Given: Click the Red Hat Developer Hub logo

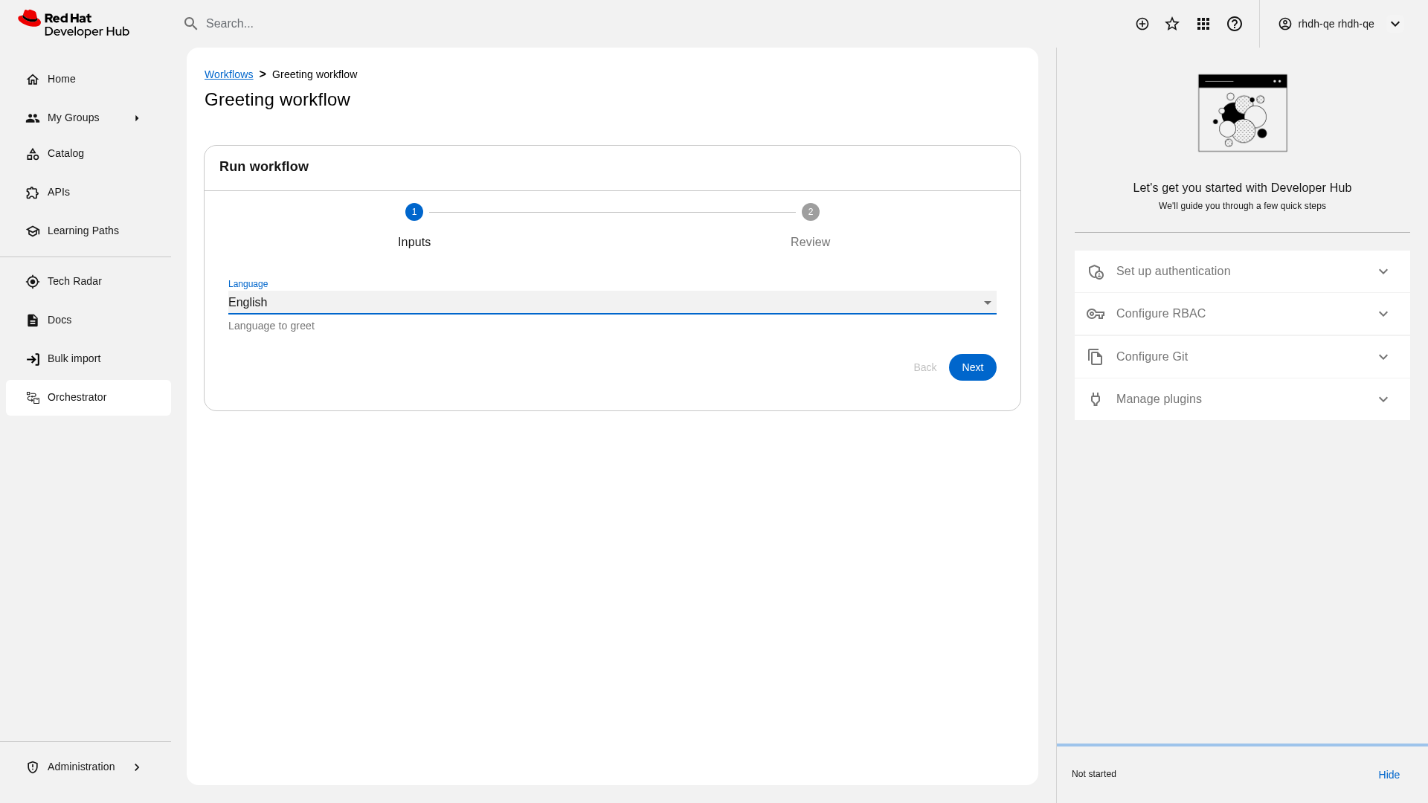Looking at the screenshot, I should click(74, 24).
